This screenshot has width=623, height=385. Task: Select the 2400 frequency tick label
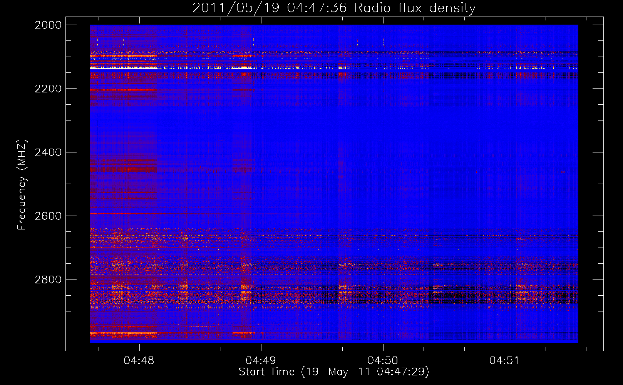point(48,152)
